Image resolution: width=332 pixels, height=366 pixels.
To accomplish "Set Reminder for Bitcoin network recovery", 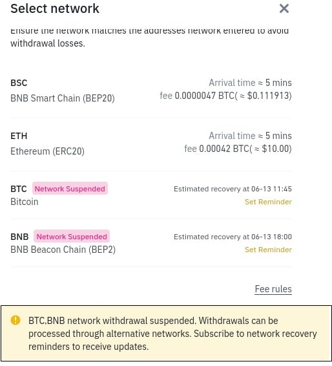I will [x=268, y=202].
